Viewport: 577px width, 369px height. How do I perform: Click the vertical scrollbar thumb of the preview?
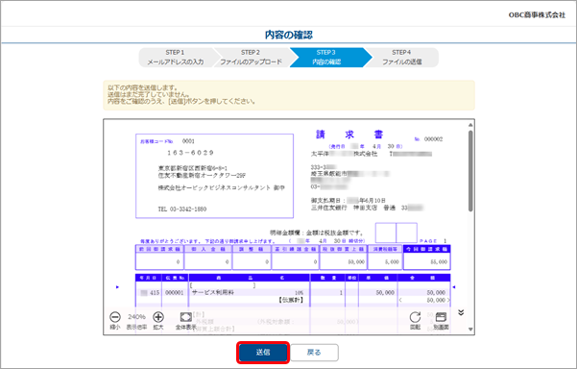point(470,171)
